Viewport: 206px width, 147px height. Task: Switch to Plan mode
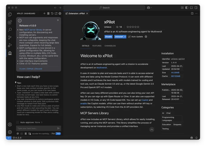53,134
